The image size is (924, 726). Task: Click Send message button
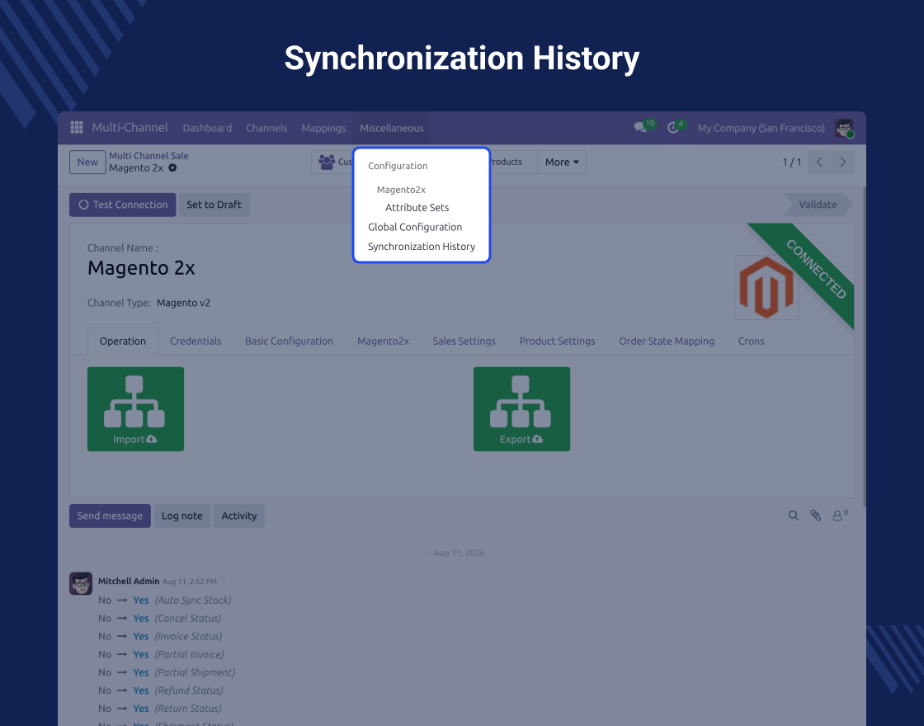click(x=110, y=516)
